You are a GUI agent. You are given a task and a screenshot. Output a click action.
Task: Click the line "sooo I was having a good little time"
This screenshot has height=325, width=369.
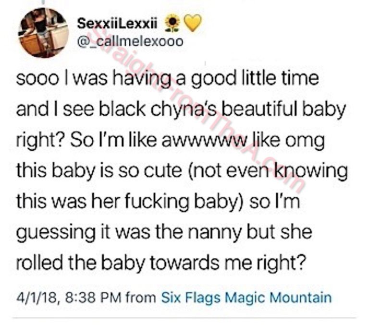click(x=167, y=78)
